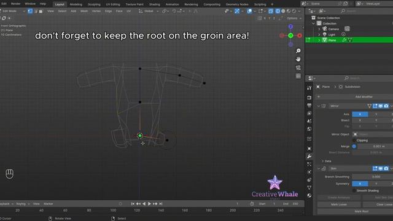Screen dimensions: 393x221
Task: Switch to the Sculpting workspace tab
Action: 94,4
